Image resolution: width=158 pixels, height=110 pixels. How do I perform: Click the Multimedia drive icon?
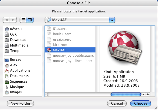[7, 45]
